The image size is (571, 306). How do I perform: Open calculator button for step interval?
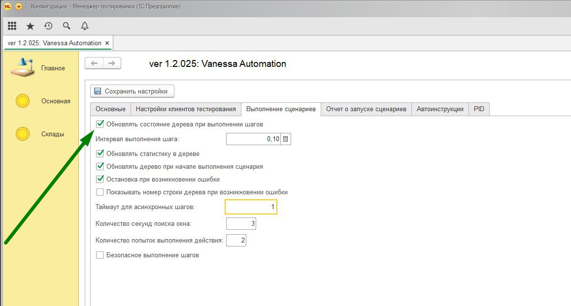[x=286, y=139]
